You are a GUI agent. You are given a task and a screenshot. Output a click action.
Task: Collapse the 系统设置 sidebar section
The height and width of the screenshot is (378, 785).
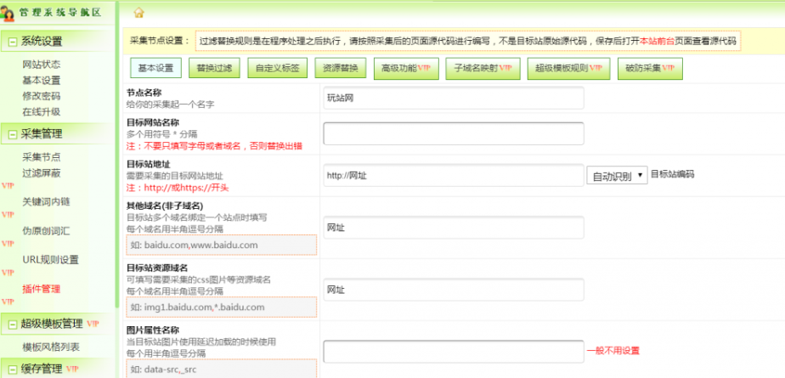12,42
